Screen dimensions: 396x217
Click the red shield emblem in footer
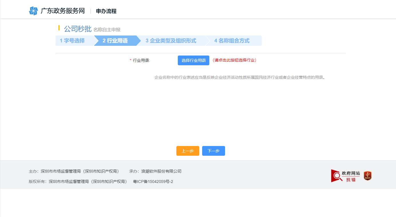tap(368, 176)
